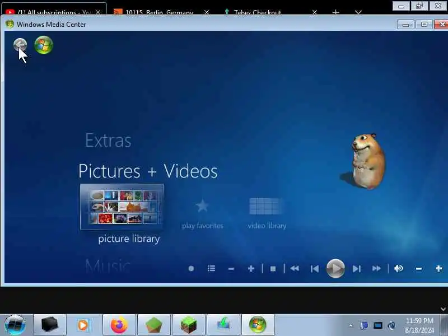Viewport: 448px width, 336px height.
Task: Click the monitor icon in system tray
Action: (377, 325)
